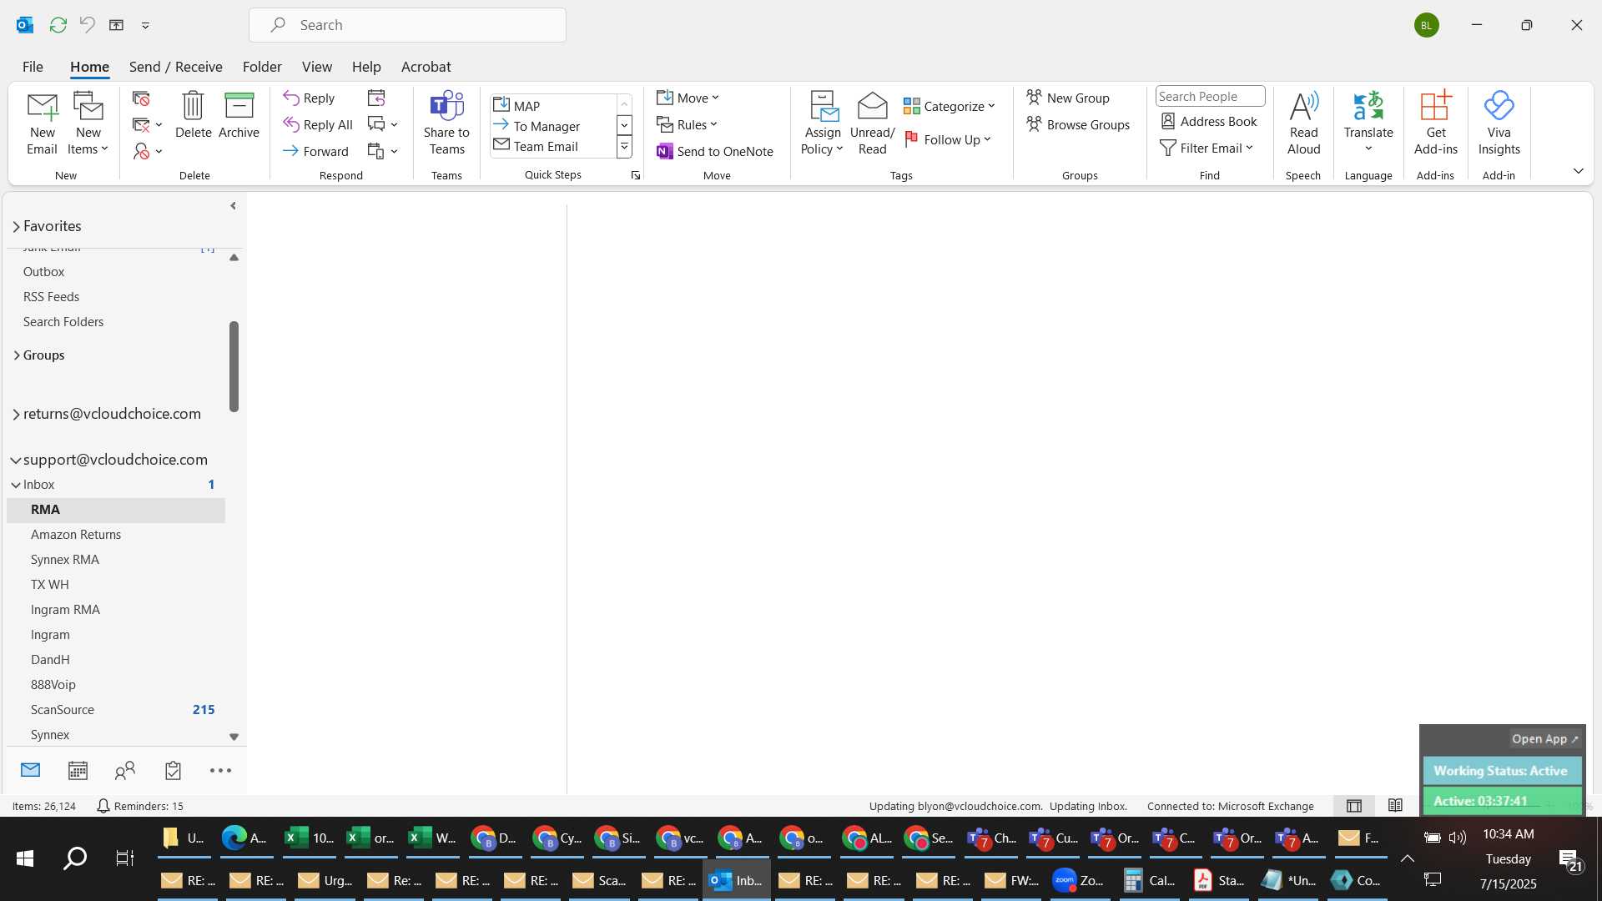Click the top Search box
This screenshot has height=901, width=1602.
pyautogui.click(x=407, y=25)
